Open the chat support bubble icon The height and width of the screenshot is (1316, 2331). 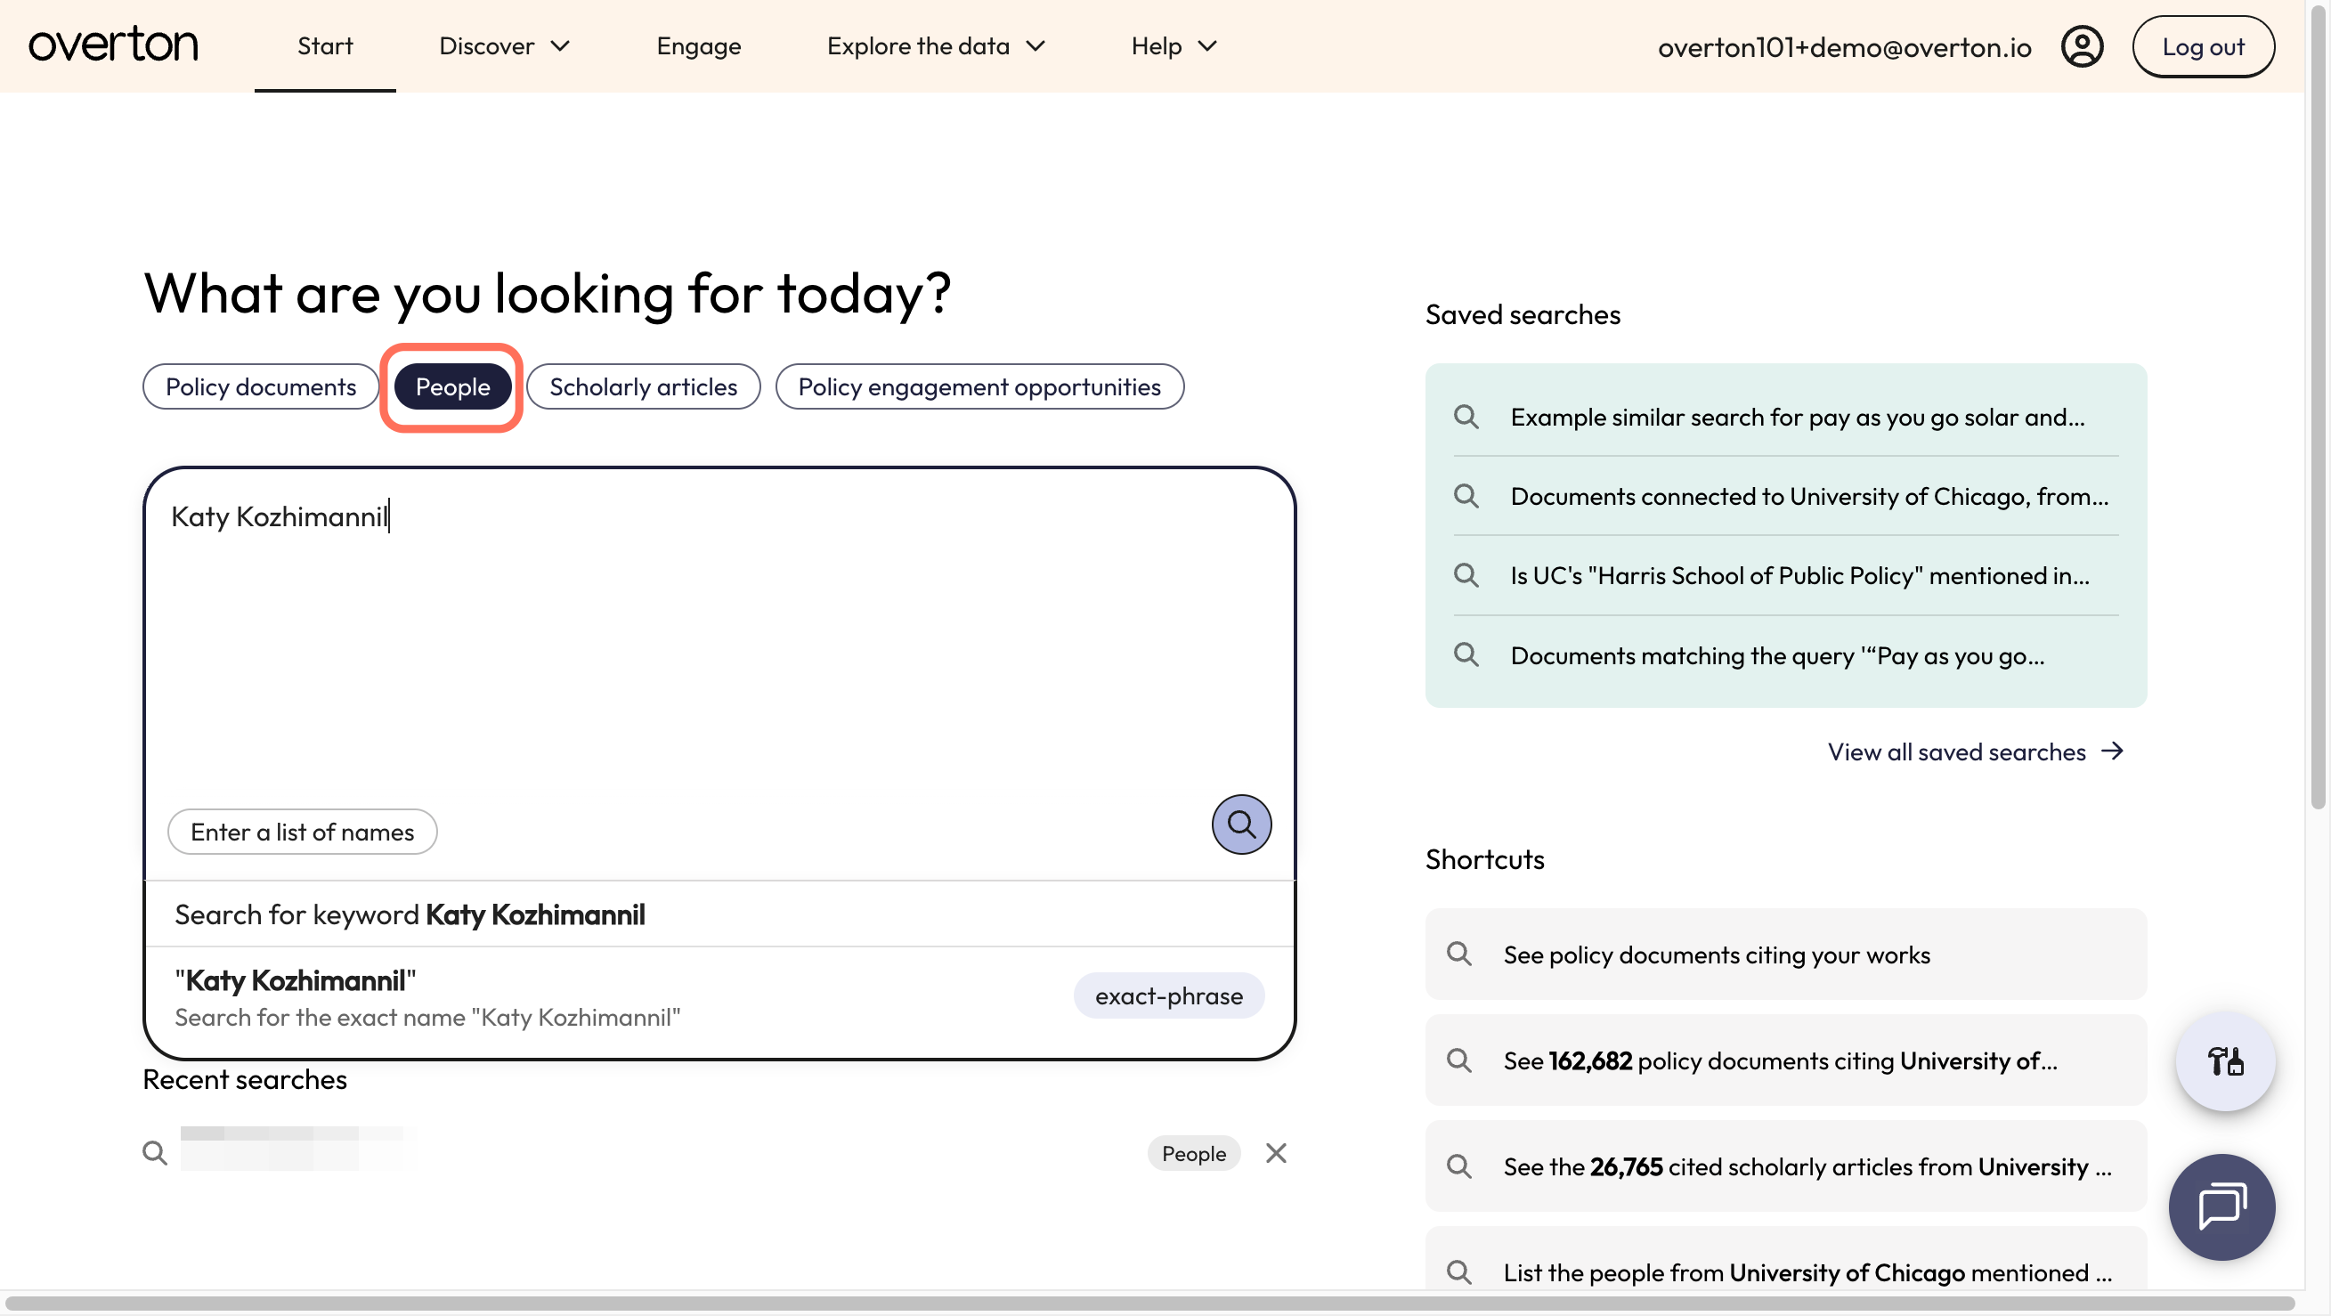coord(2221,1206)
